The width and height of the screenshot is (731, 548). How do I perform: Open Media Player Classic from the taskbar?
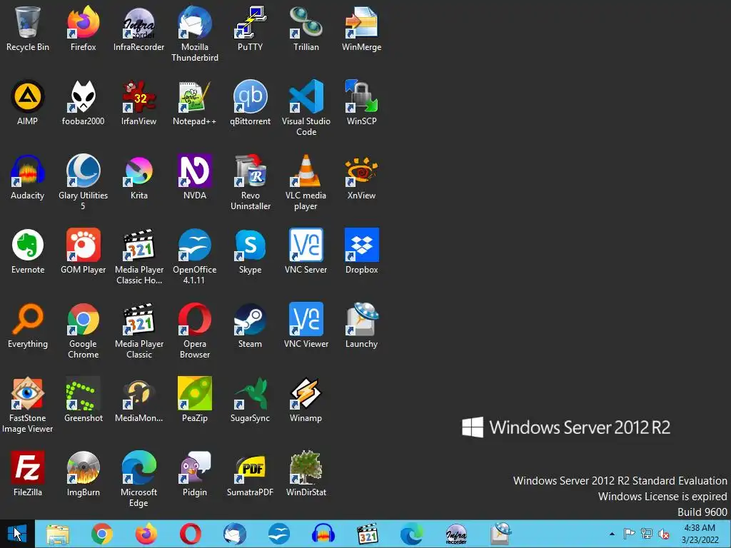point(368,534)
